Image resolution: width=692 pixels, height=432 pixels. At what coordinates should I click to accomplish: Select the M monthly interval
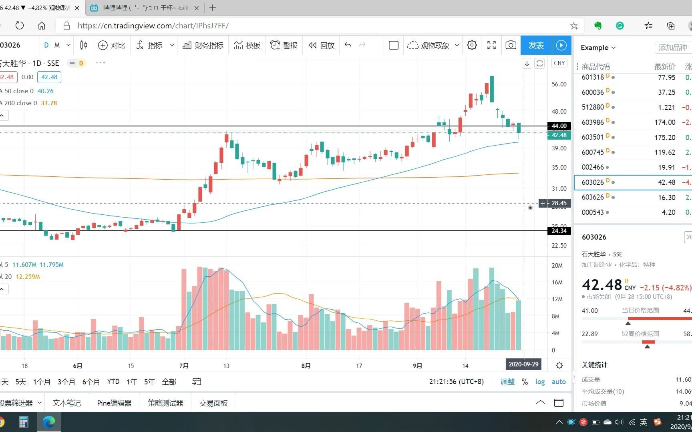click(x=57, y=45)
